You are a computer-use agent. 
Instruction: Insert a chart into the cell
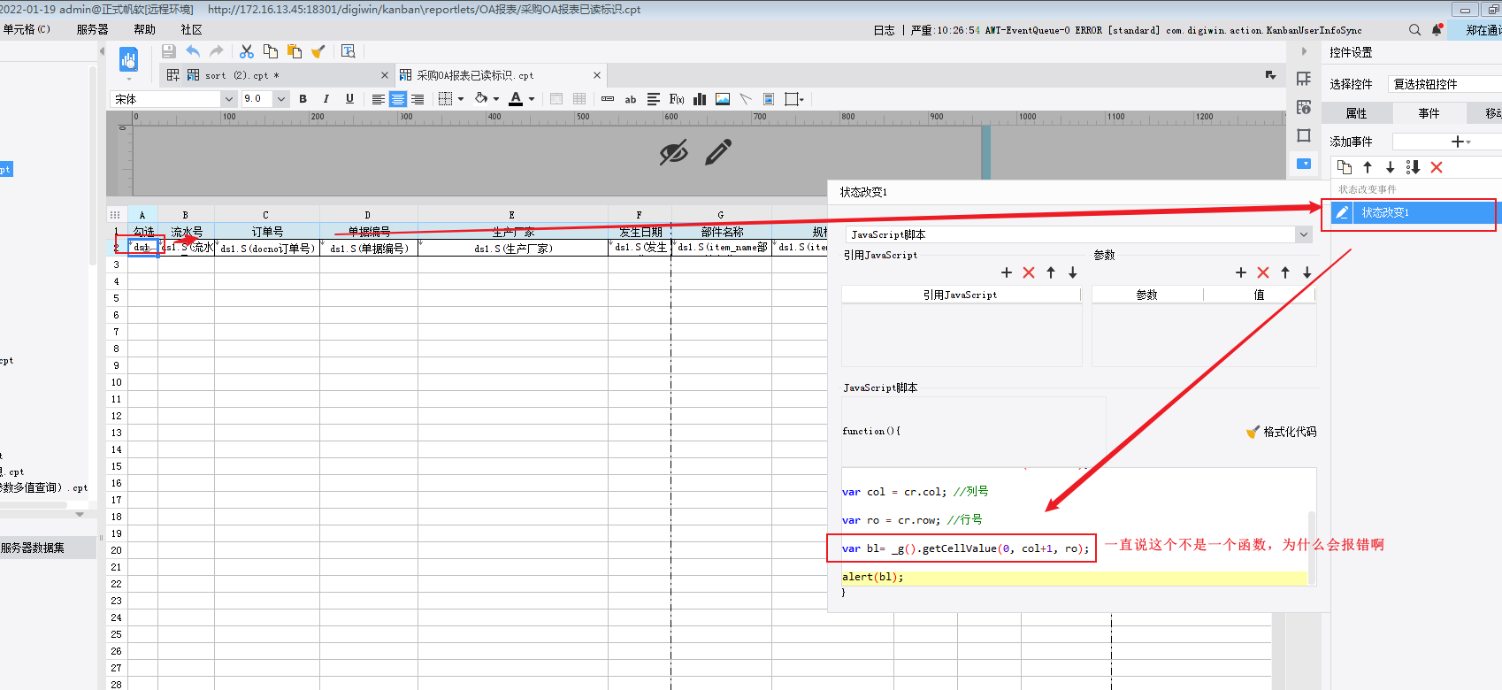(700, 99)
